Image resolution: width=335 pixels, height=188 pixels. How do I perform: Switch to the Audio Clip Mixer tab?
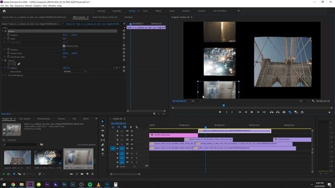105,17
